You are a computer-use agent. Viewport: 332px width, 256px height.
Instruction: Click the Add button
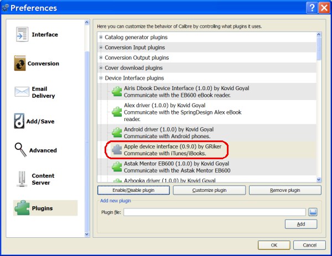tap(301, 224)
